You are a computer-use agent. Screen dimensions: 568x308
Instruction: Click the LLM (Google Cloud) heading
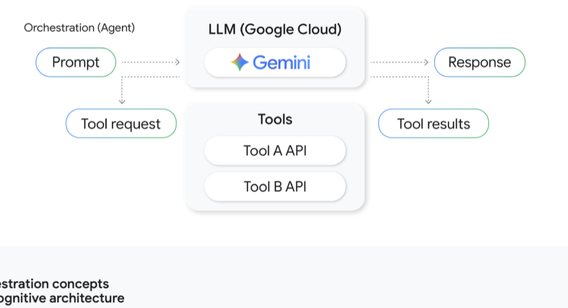pos(275,29)
